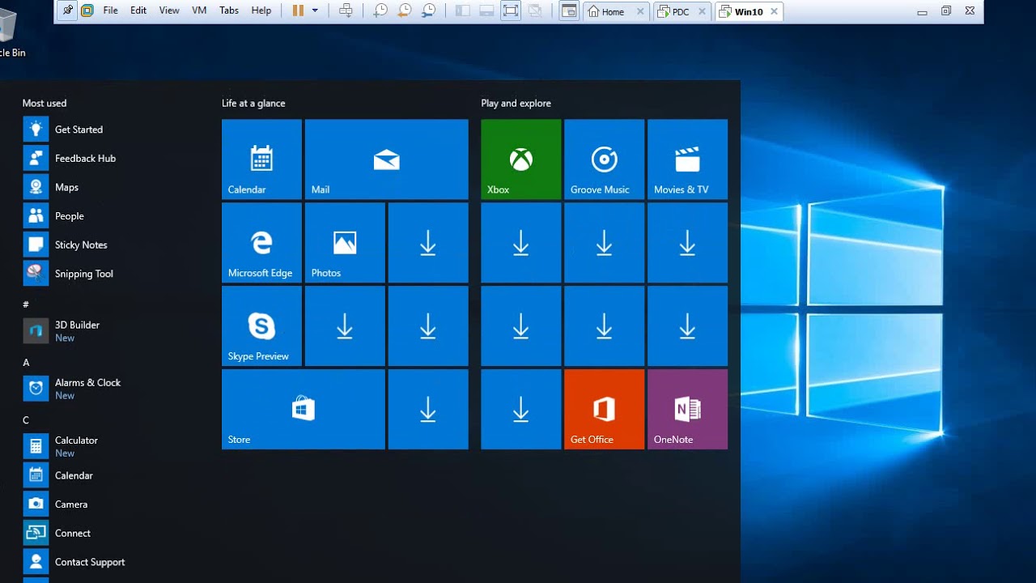Open the snapshot manager
Viewport: 1036px width, 583px height.
coord(429,11)
